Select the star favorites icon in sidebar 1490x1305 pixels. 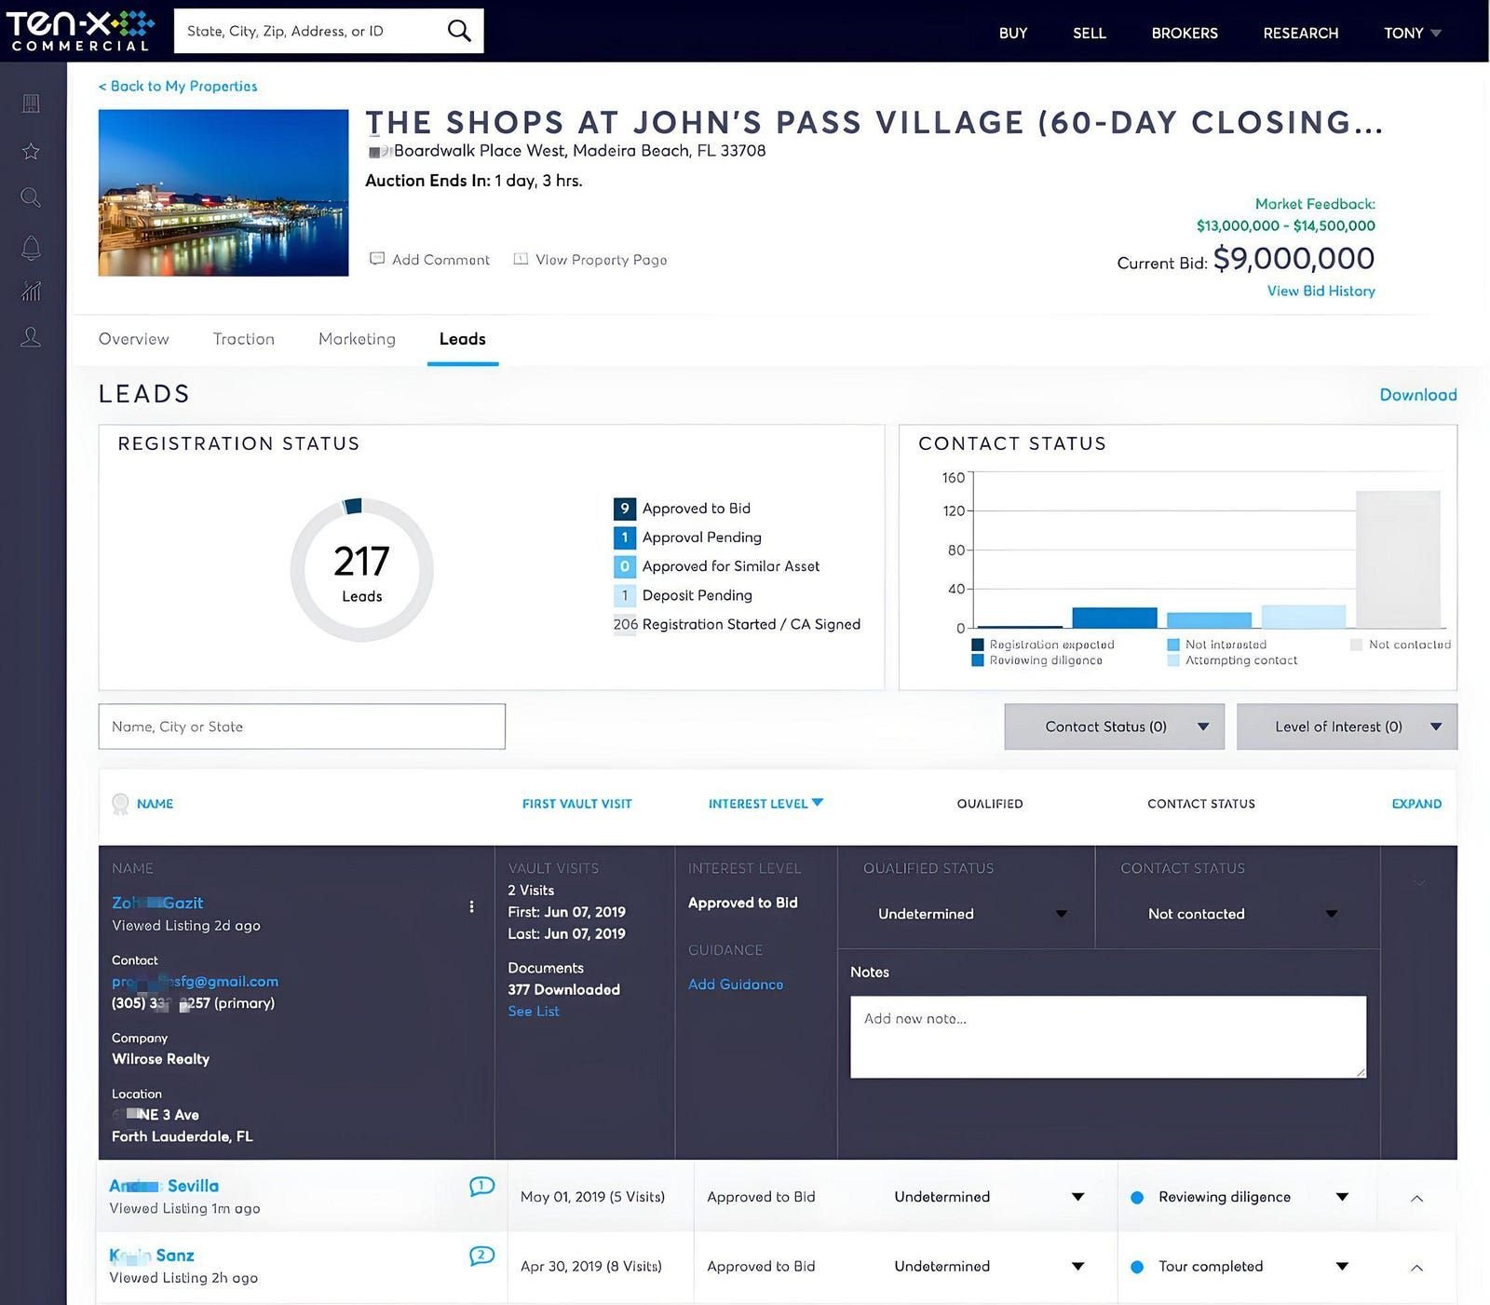click(x=31, y=151)
